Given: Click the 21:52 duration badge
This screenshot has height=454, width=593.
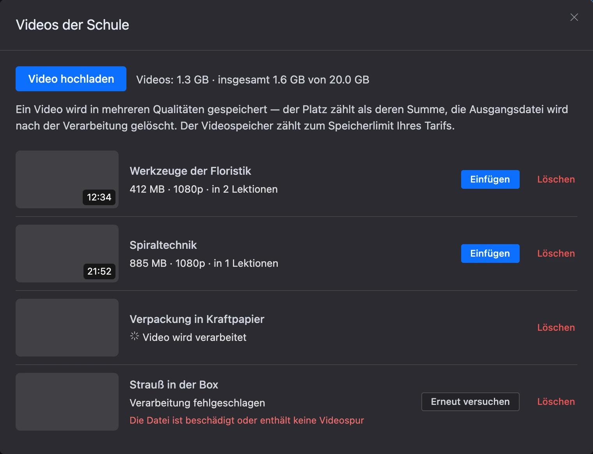Looking at the screenshot, I should 99,271.
